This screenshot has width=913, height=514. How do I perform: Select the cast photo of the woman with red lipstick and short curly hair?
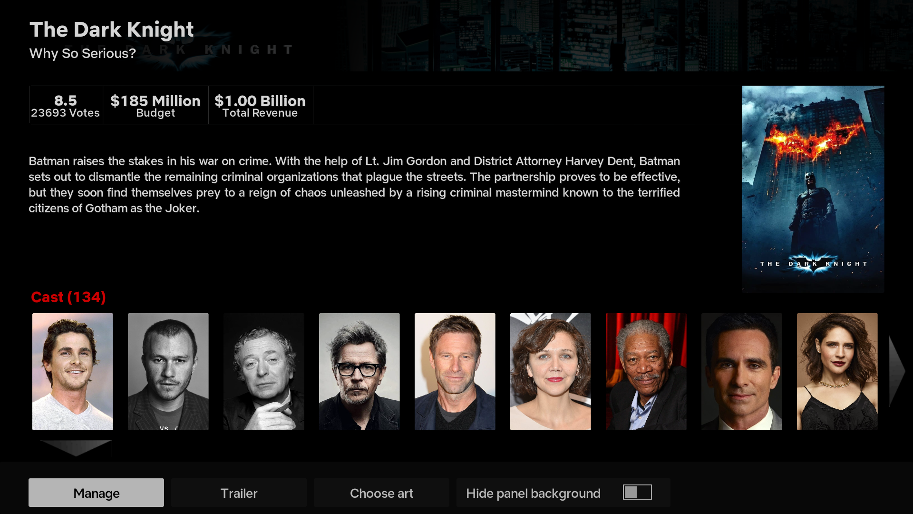tap(551, 372)
